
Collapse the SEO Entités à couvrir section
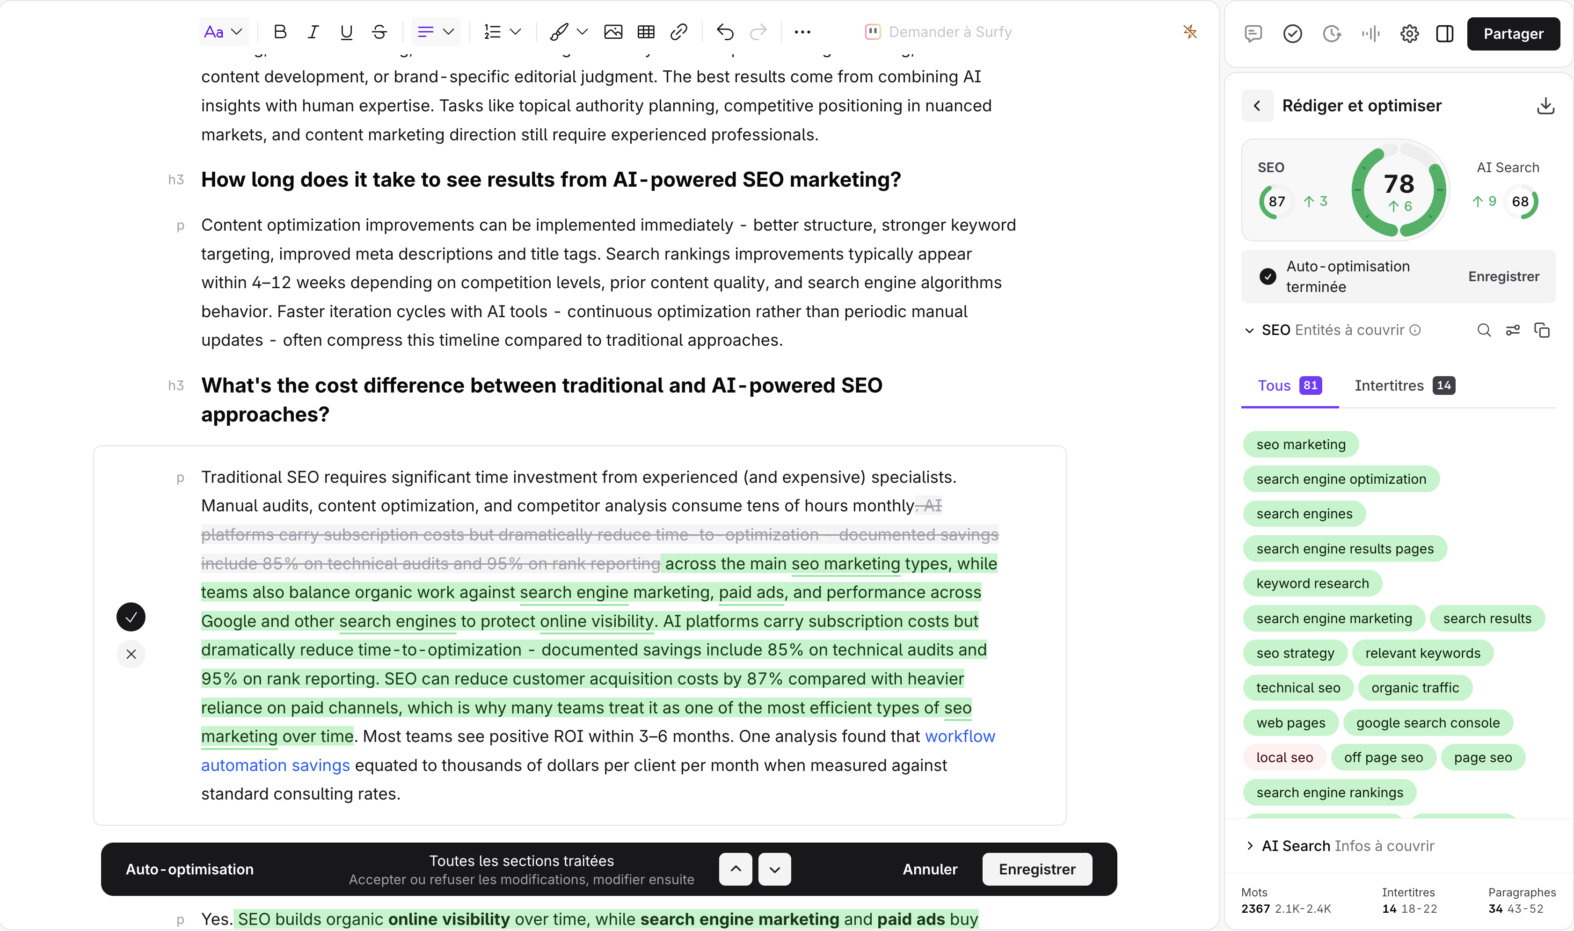click(1249, 331)
